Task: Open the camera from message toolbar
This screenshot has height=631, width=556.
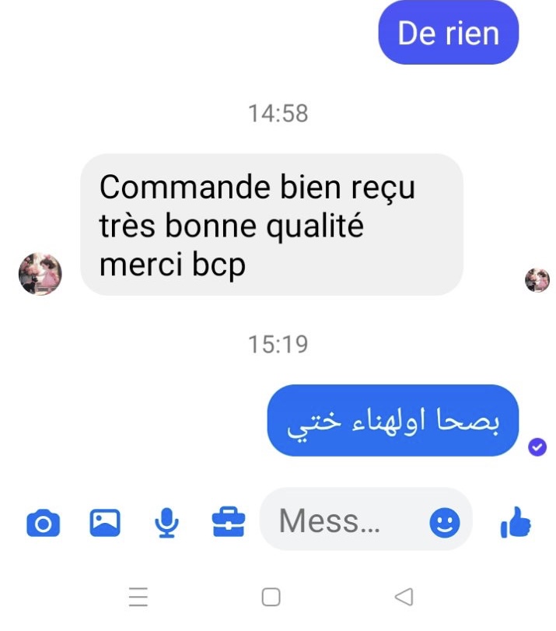Action: pyautogui.click(x=44, y=522)
